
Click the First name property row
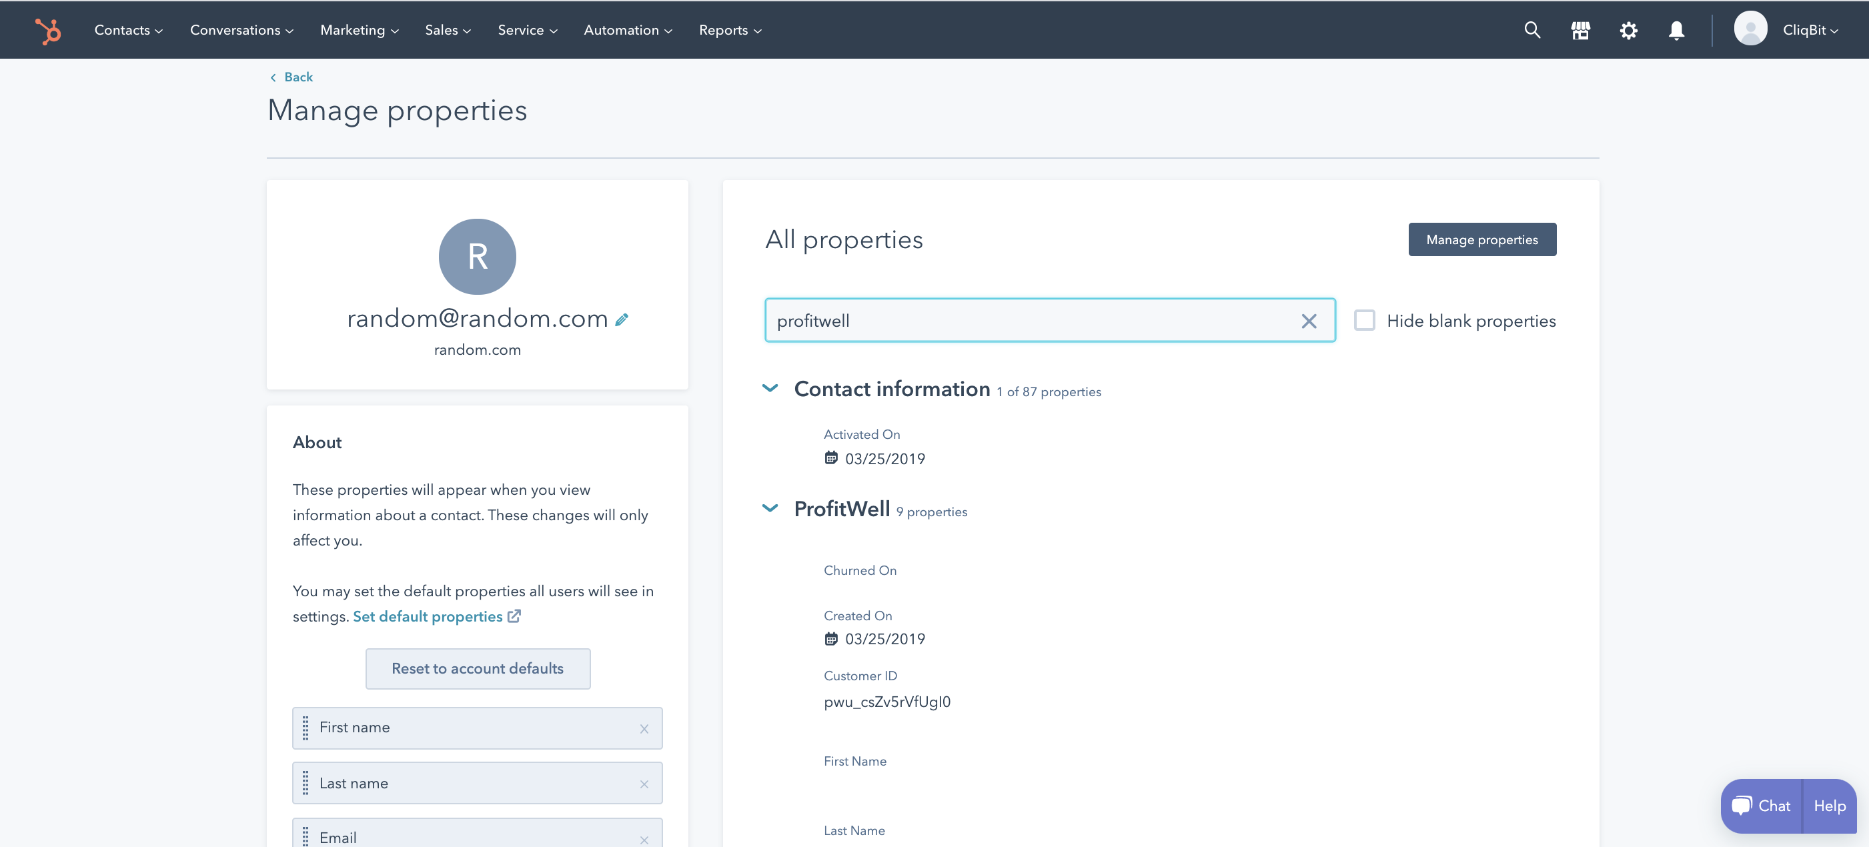click(x=478, y=728)
